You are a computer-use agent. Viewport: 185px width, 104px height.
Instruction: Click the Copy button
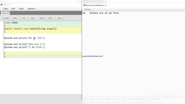33,18
